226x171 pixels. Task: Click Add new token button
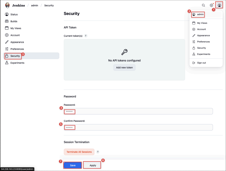tap(124, 67)
